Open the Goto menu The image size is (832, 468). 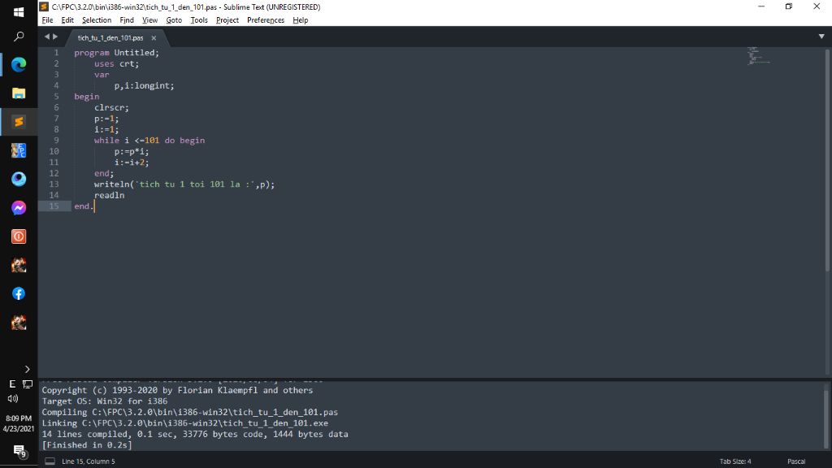coord(174,20)
